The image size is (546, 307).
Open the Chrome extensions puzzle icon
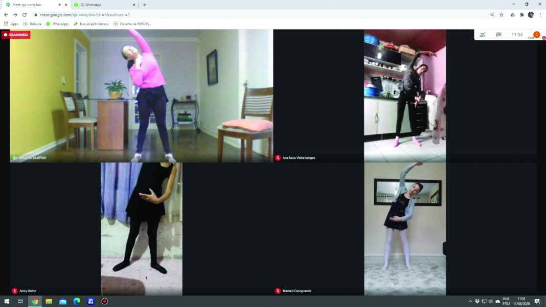point(522,15)
